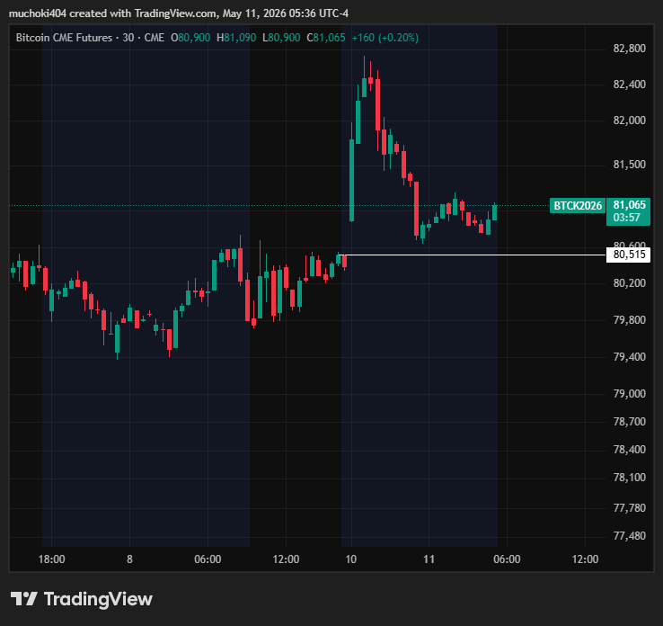Click the muchoki404 created with TradingView.com caption
663x626 pixels.
(x=179, y=13)
